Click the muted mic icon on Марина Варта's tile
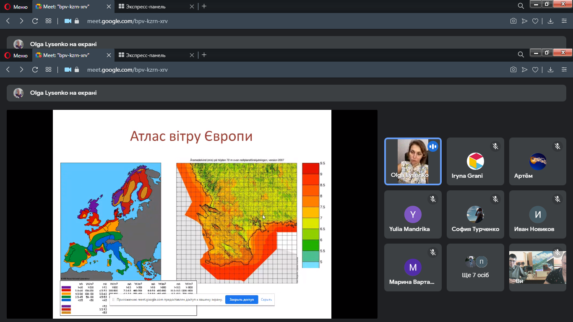The height and width of the screenshot is (322, 573). point(432,252)
